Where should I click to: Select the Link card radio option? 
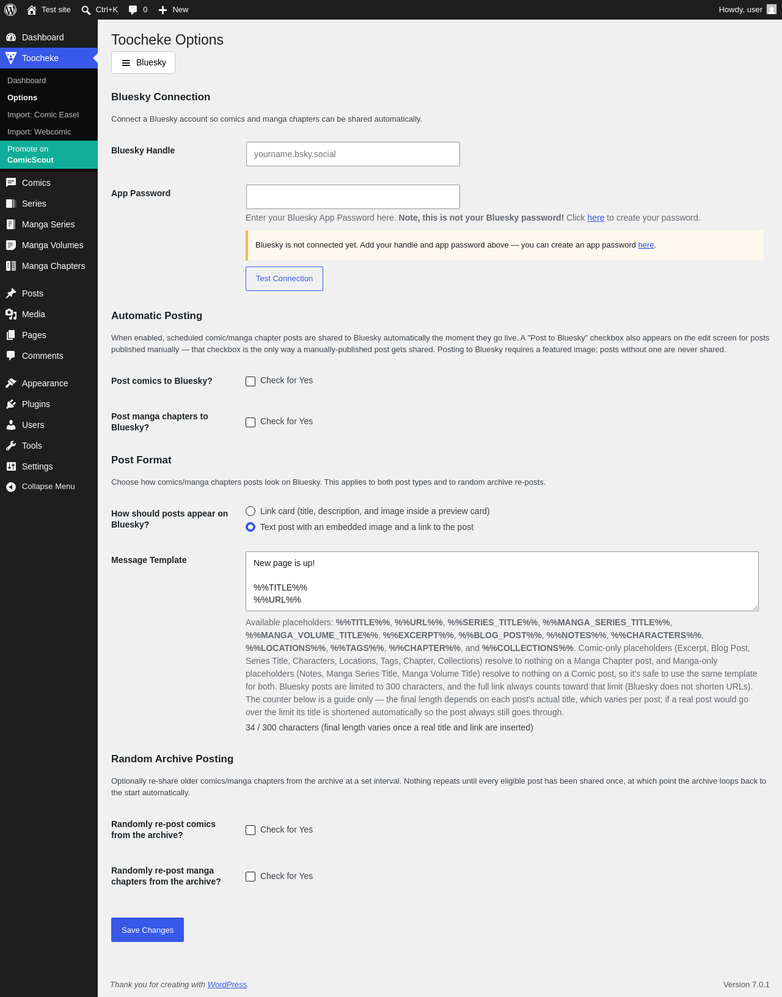pos(250,511)
